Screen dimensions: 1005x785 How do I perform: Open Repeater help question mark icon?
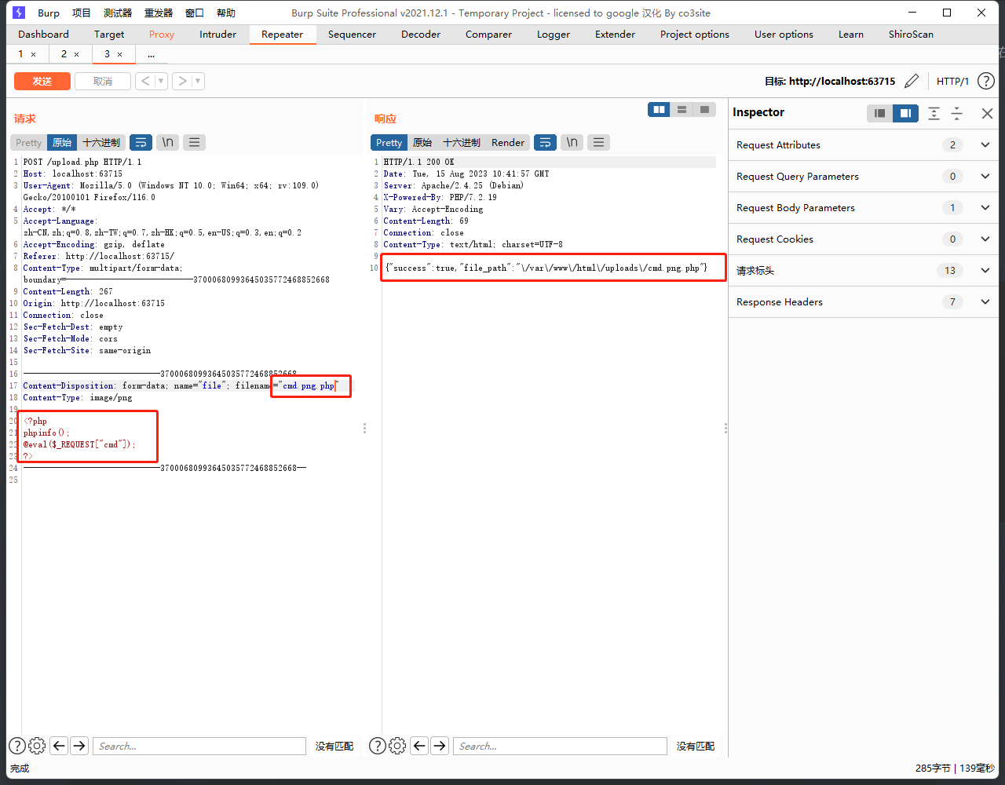985,81
